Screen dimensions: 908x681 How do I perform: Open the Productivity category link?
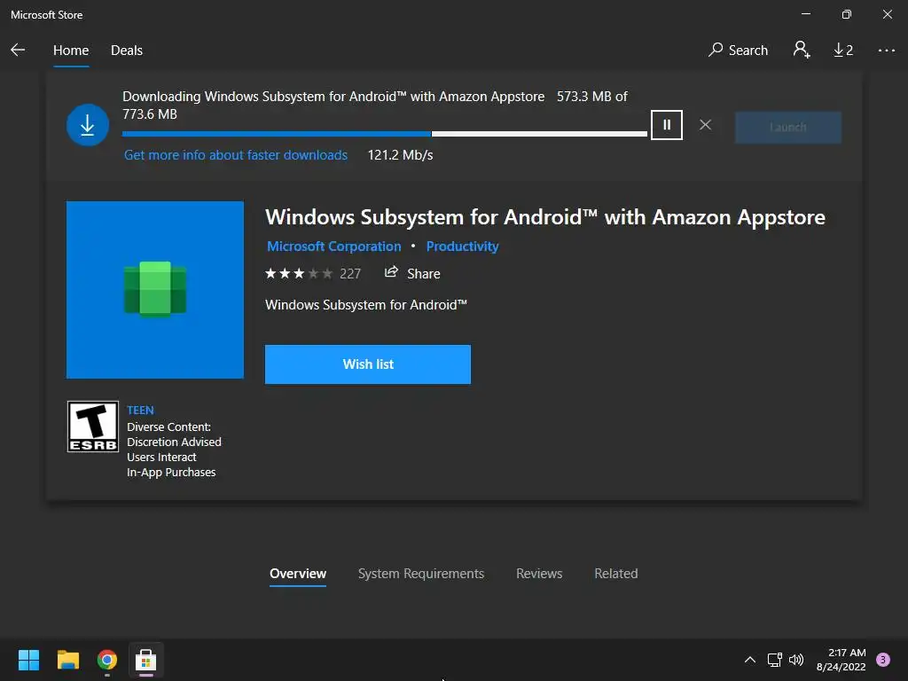pos(462,247)
